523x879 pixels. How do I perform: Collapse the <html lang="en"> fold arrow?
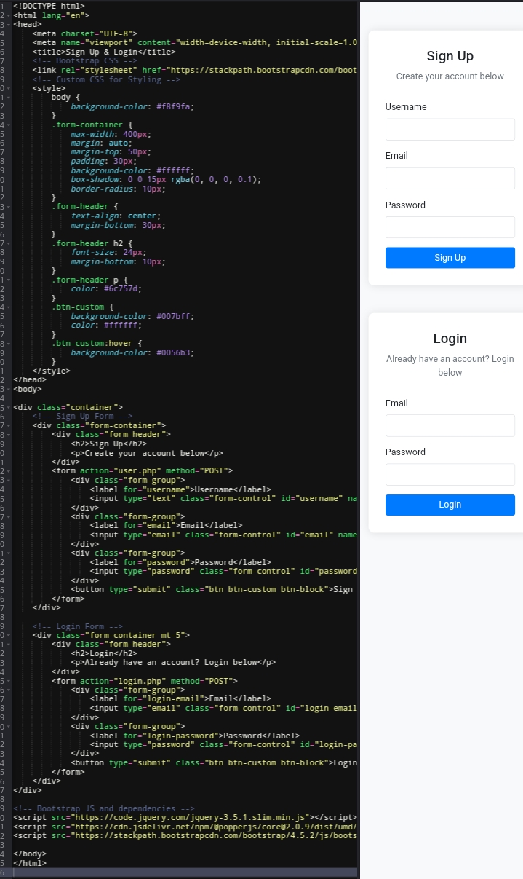pos(8,15)
